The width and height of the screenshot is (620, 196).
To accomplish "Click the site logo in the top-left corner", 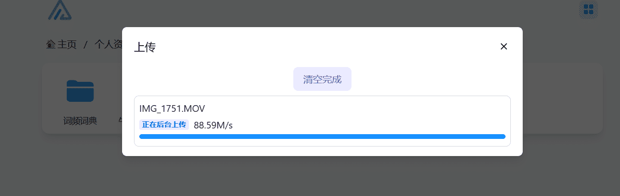I will coord(60,10).
